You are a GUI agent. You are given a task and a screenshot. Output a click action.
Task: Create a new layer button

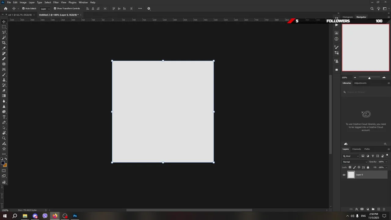pos(378,209)
